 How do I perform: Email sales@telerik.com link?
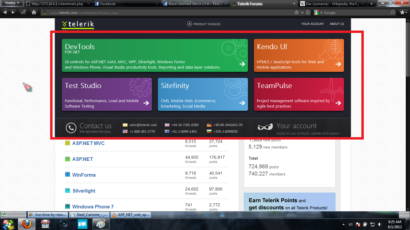[x=143, y=125]
